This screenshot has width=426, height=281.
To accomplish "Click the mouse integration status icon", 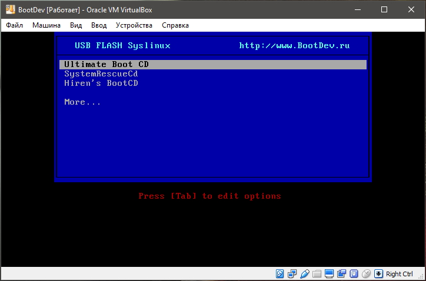I will 366,274.
